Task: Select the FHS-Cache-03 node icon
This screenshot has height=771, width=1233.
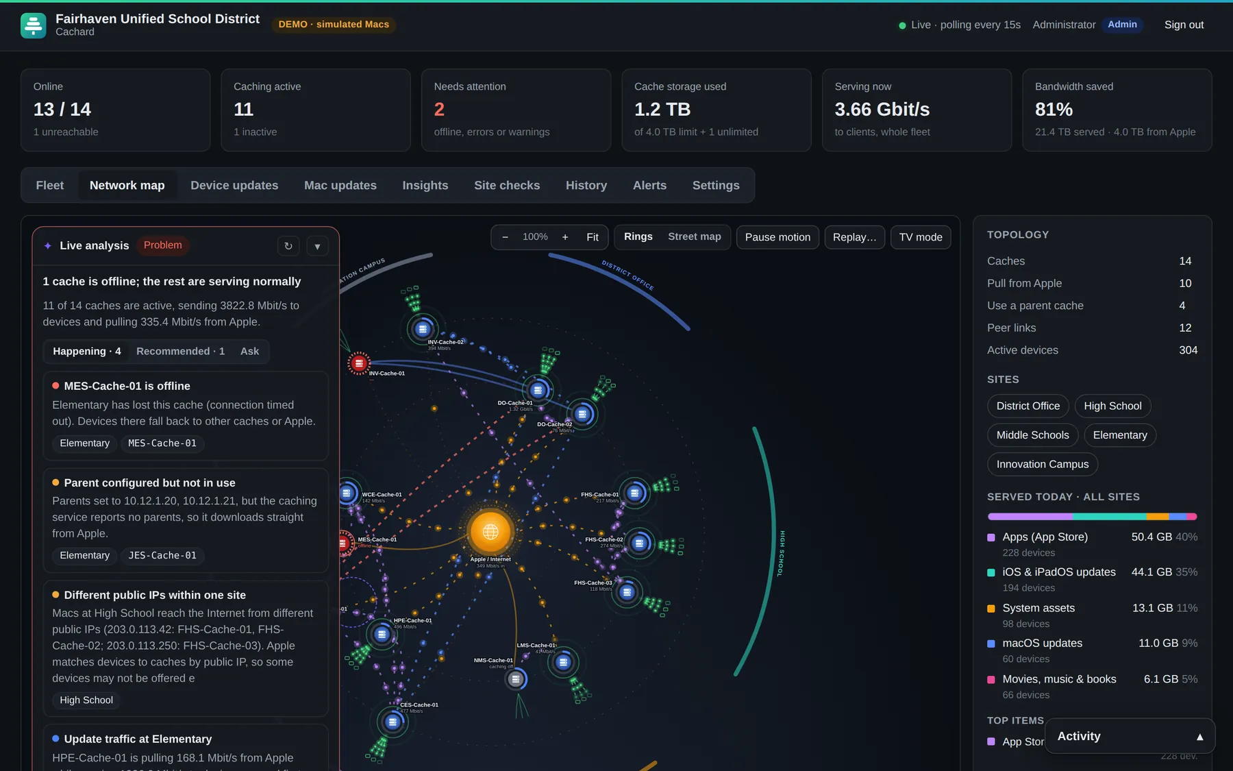Action: [x=627, y=592]
